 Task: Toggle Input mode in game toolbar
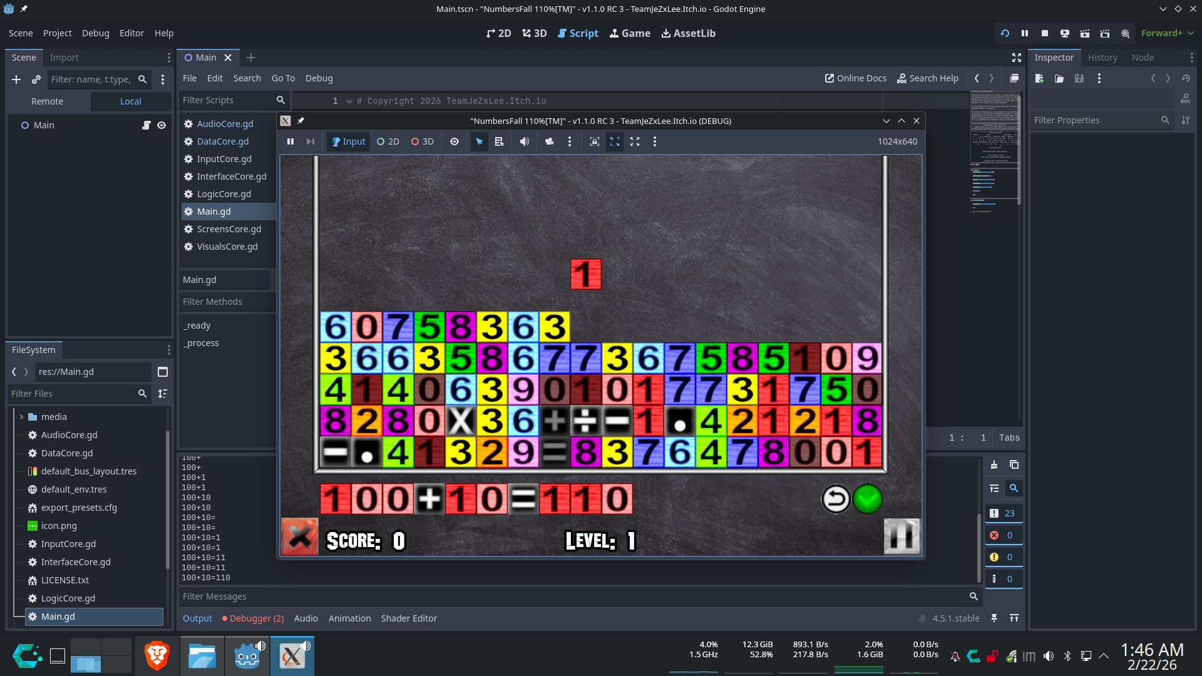click(349, 141)
